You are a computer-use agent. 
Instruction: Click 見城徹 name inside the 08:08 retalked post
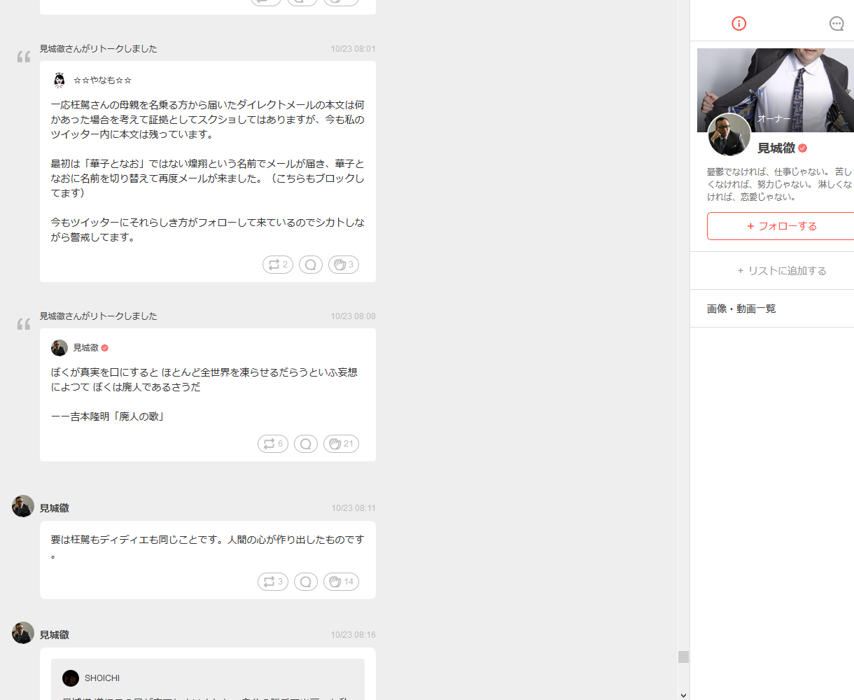point(86,348)
